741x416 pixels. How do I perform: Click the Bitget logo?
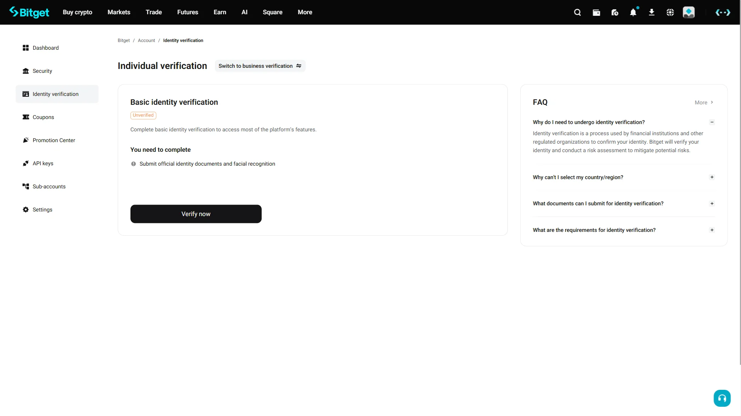click(29, 12)
